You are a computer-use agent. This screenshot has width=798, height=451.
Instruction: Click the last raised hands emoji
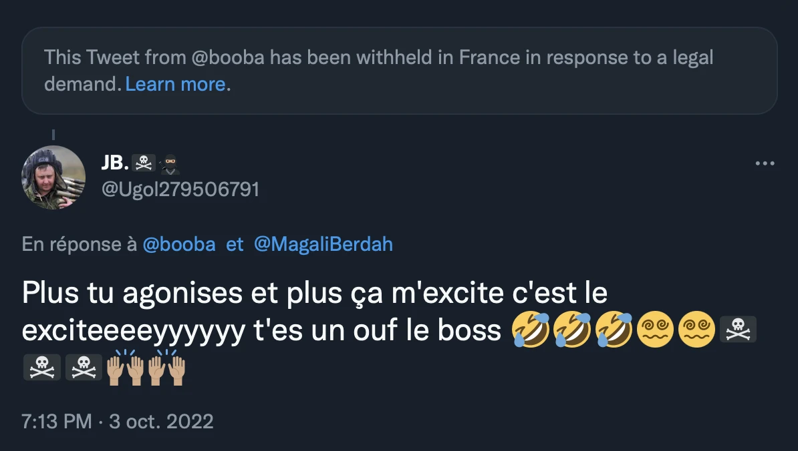(x=166, y=368)
